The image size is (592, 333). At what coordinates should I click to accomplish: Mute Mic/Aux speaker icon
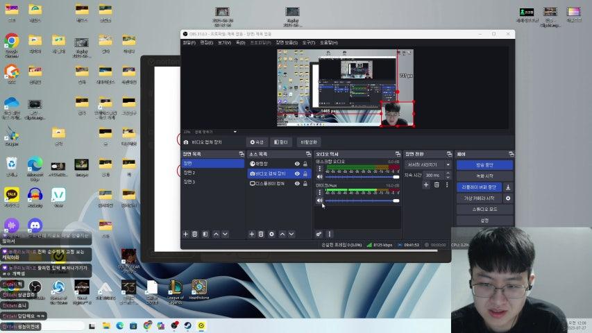319,200
